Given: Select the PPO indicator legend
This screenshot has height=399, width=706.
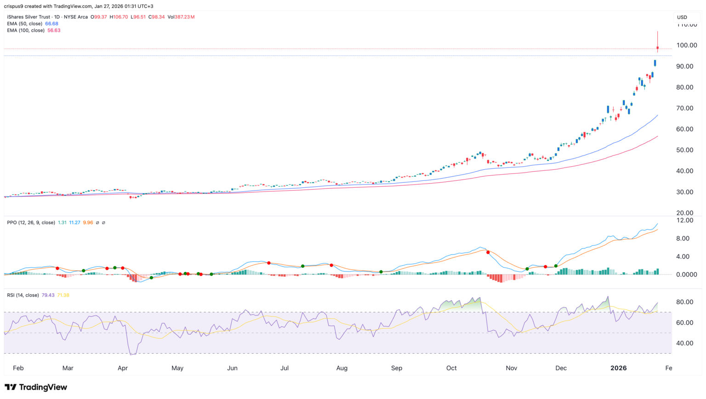Looking at the screenshot, I should [x=12, y=223].
